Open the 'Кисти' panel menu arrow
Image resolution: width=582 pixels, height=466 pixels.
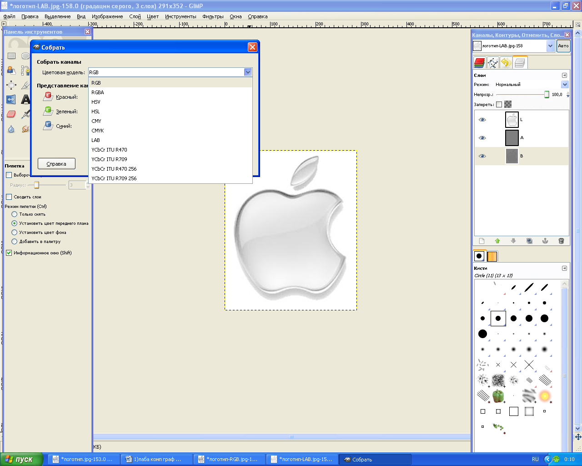(x=564, y=268)
